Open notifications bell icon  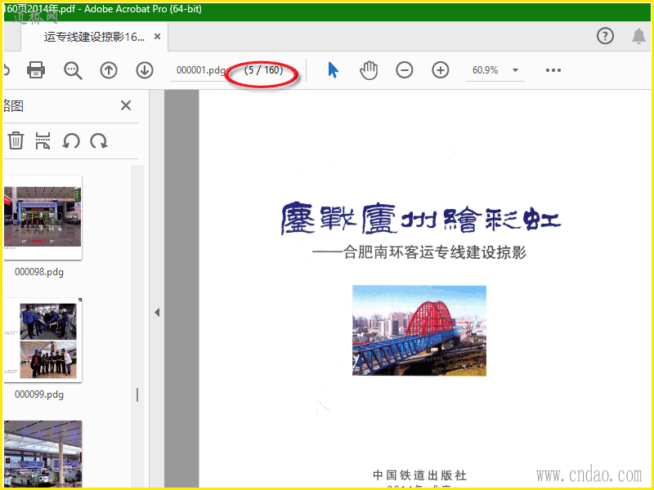(x=638, y=36)
